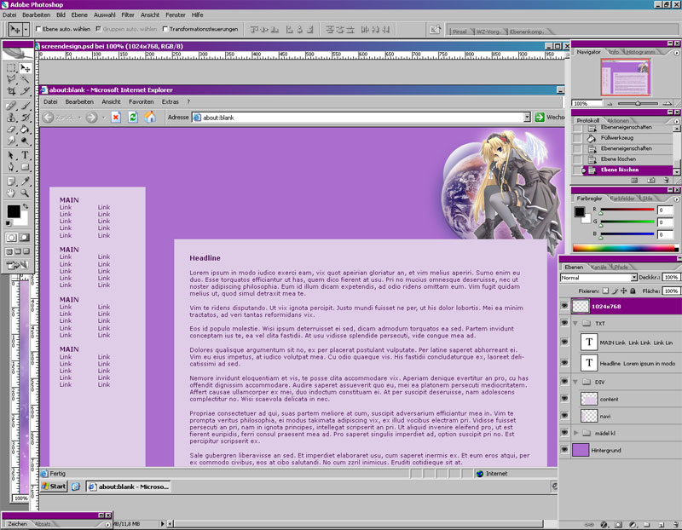Open the Fenster menu

[x=176, y=14]
